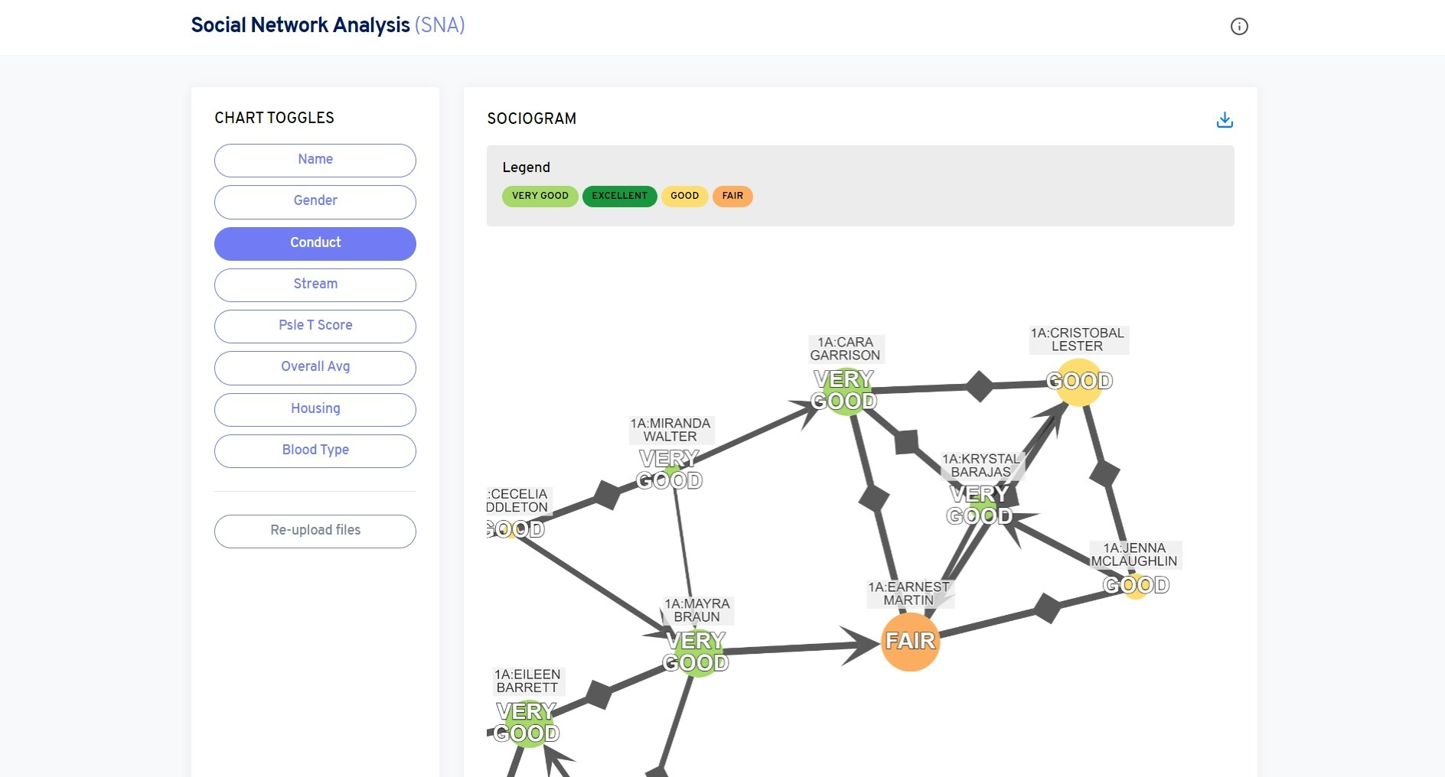
Task: Enable the Overall Avg toggle
Action: tap(315, 367)
